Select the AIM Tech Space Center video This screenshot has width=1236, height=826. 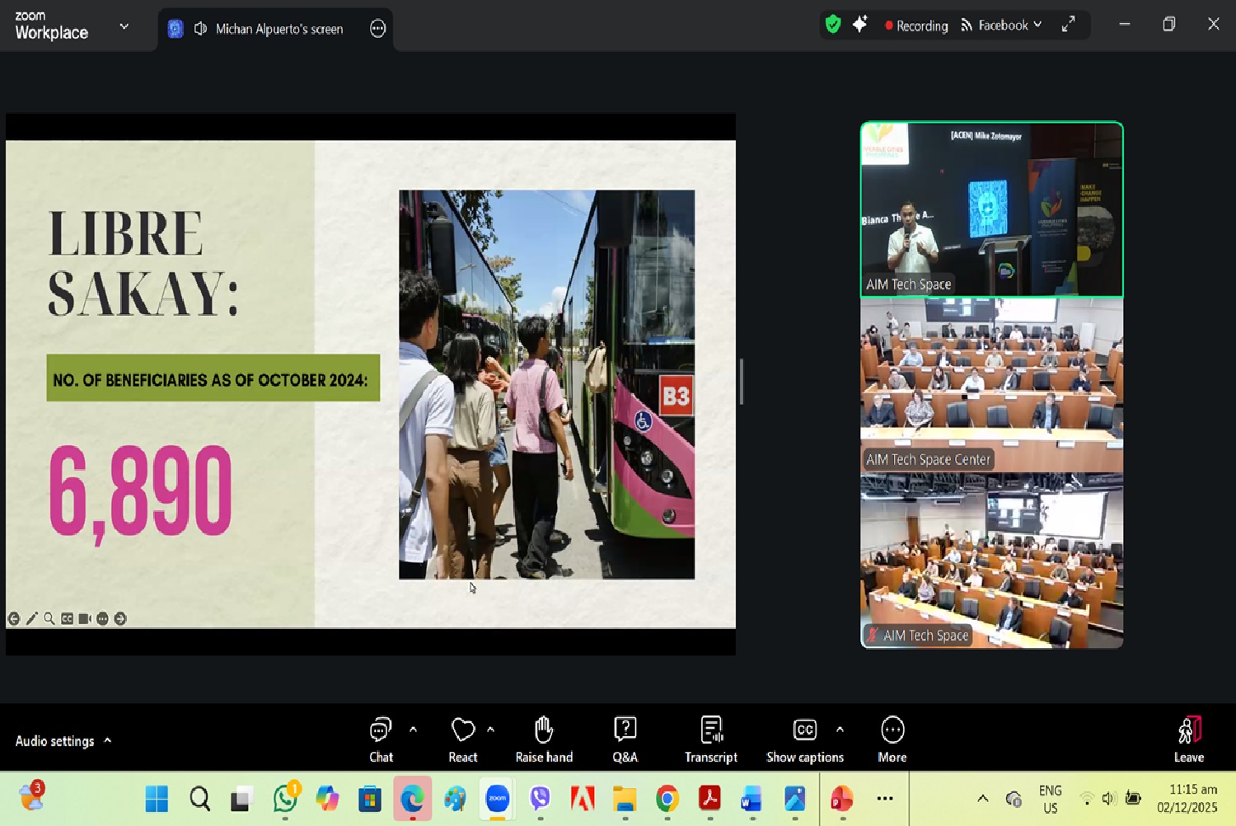pyautogui.click(x=991, y=385)
